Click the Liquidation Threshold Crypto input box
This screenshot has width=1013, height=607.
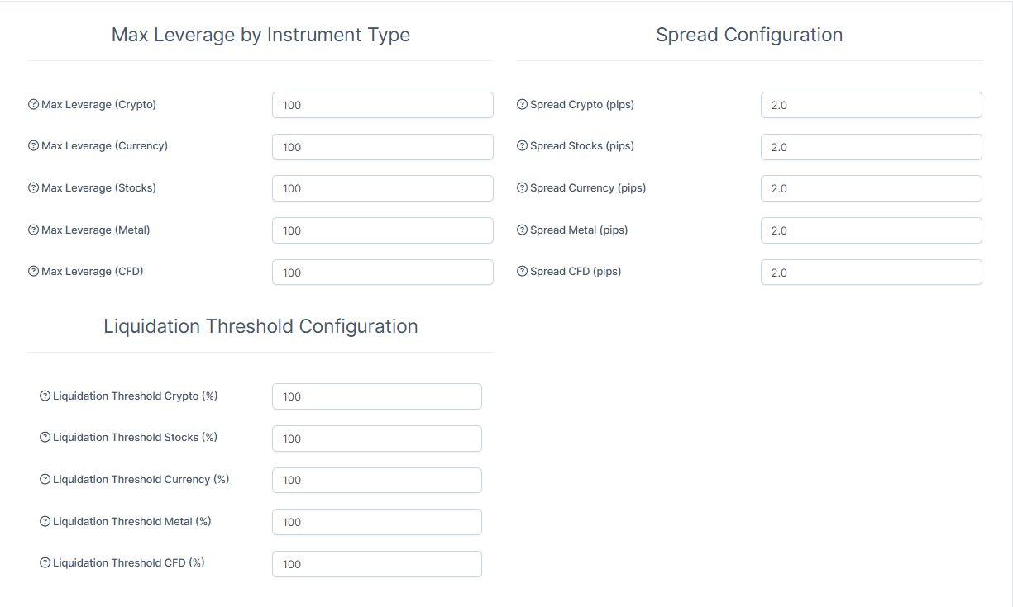tap(376, 396)
